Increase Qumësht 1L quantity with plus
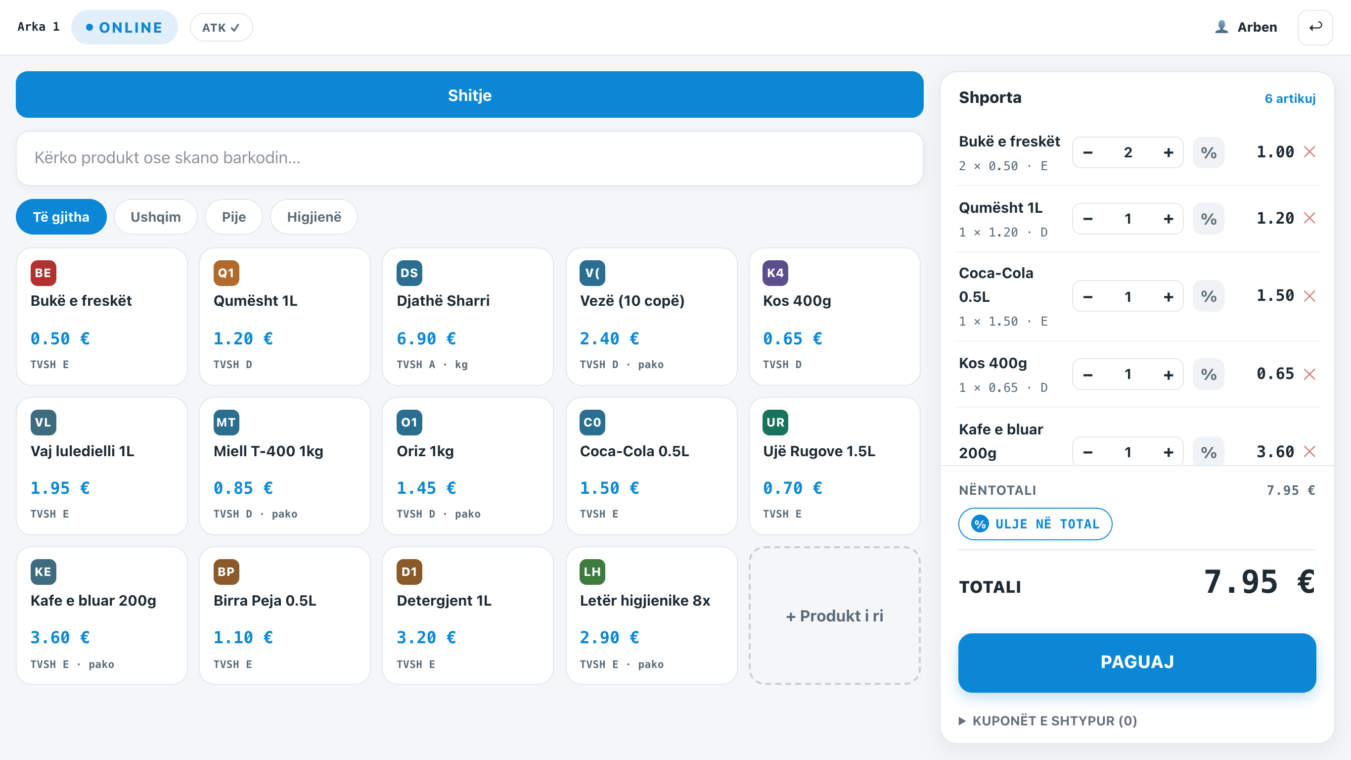 pyautogui.click(x=1168, y=219)
